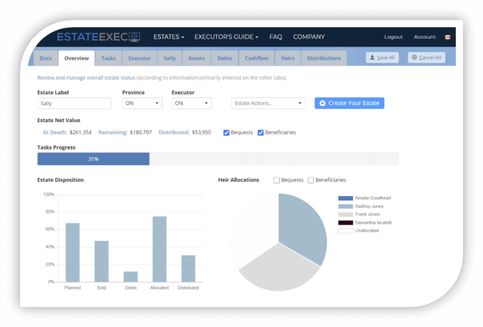Click the Estate Label input field
The height and width of the screenshot is (327, 483).
coord(74,103)
